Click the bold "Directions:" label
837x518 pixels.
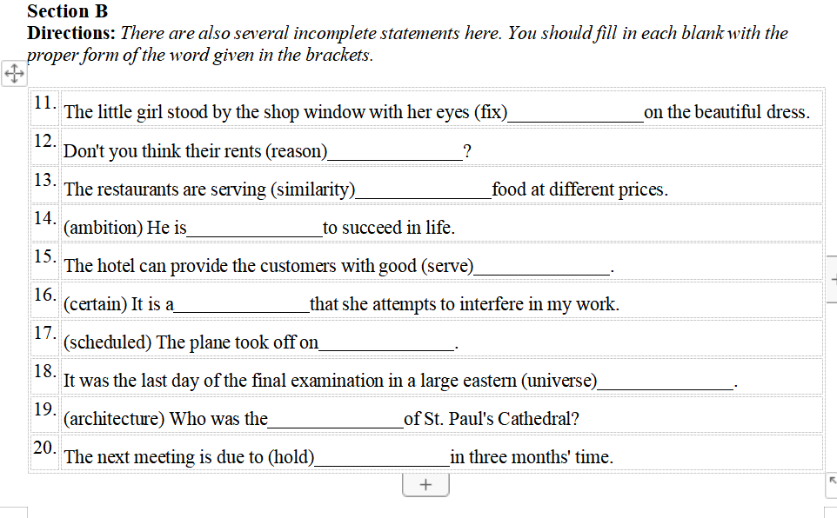pos(71,34)
